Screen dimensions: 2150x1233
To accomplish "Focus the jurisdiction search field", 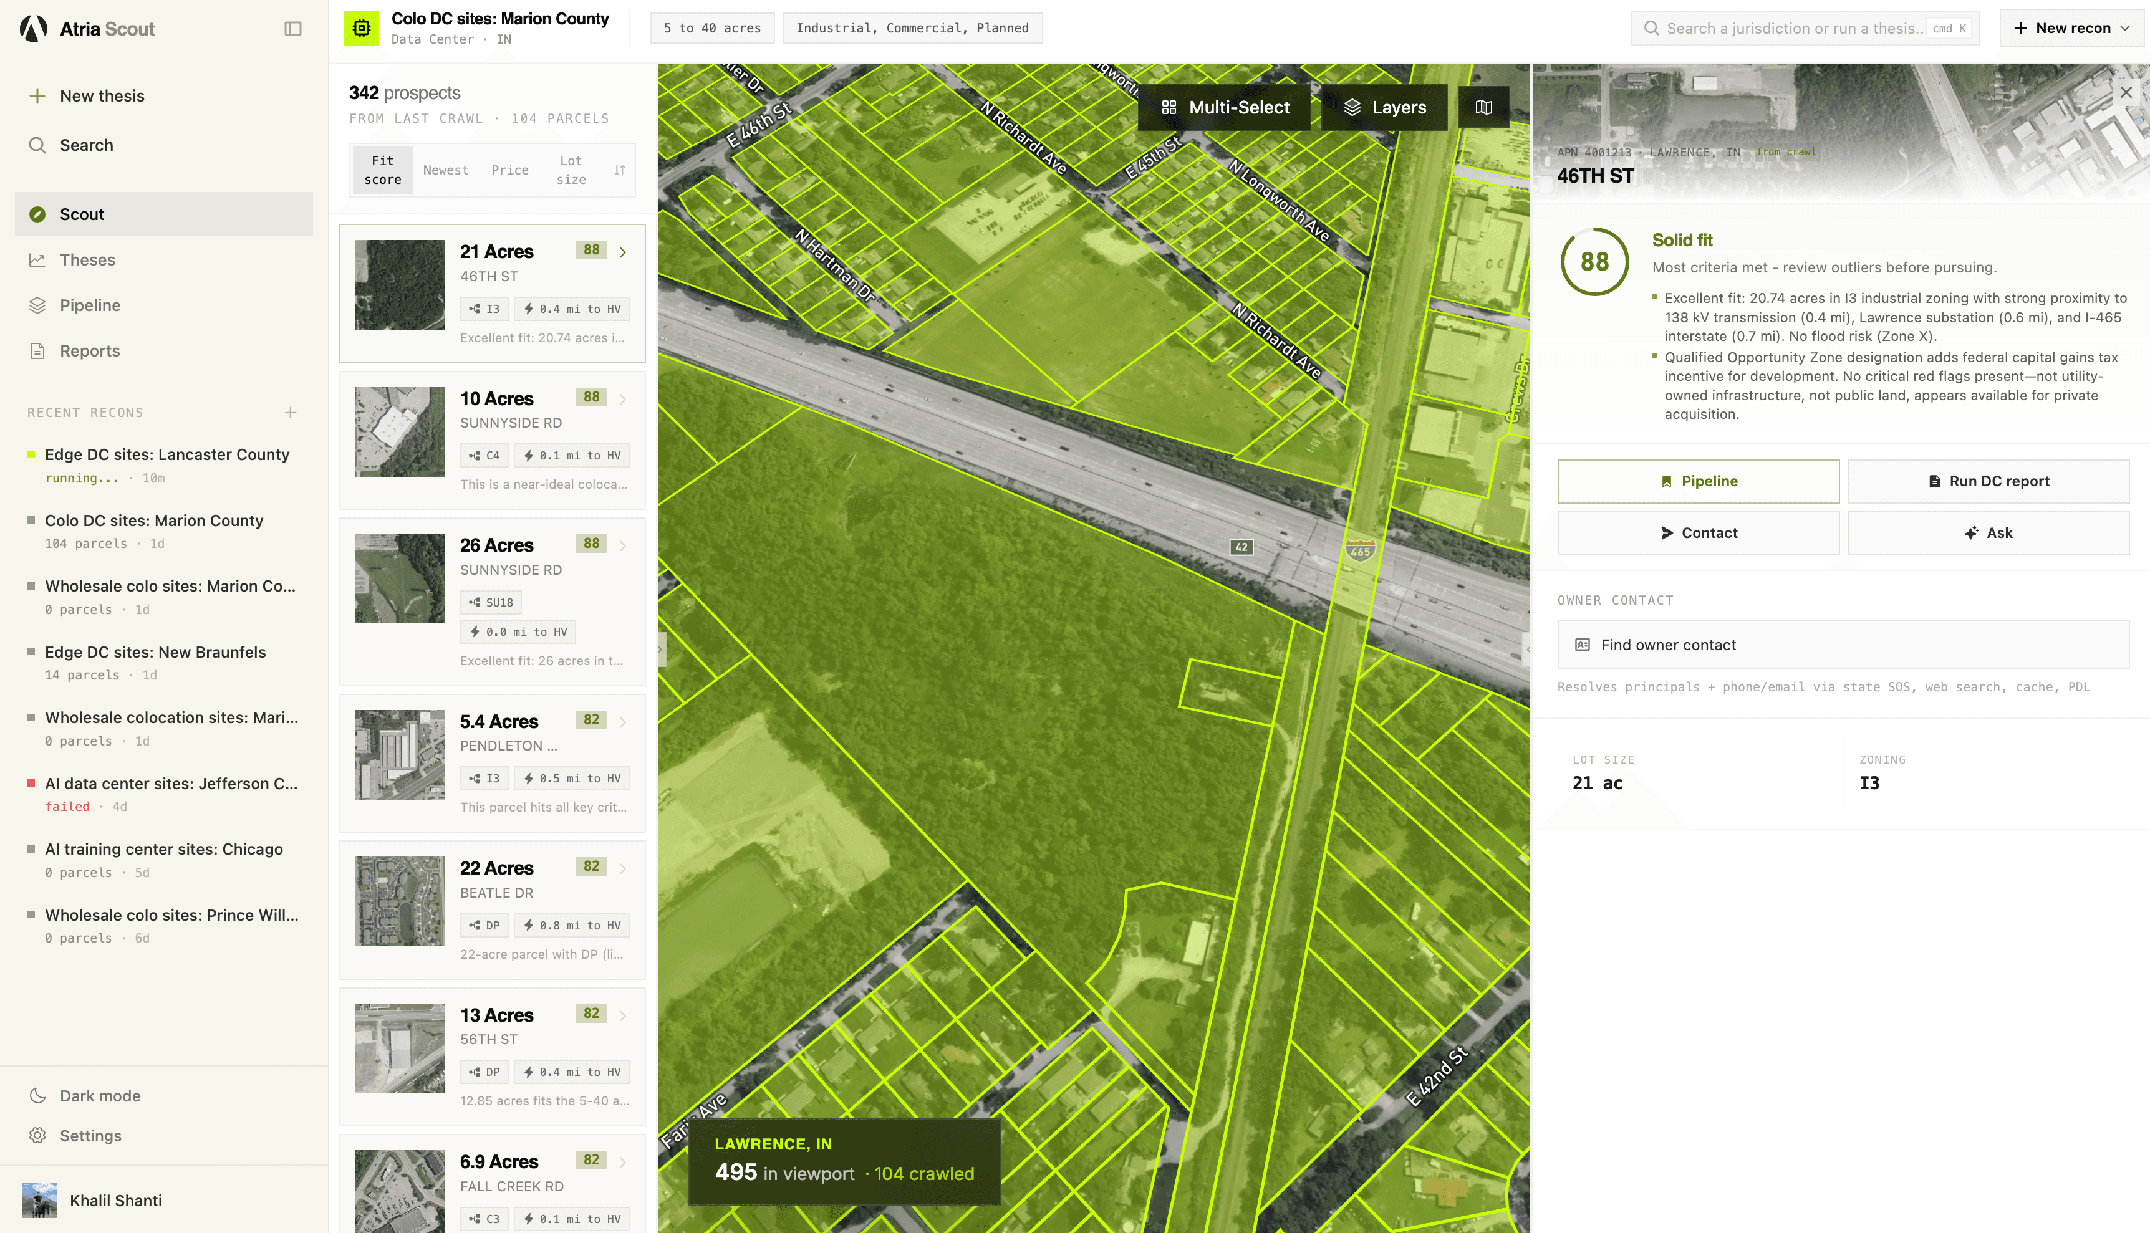I will (x=1805, y=28).
